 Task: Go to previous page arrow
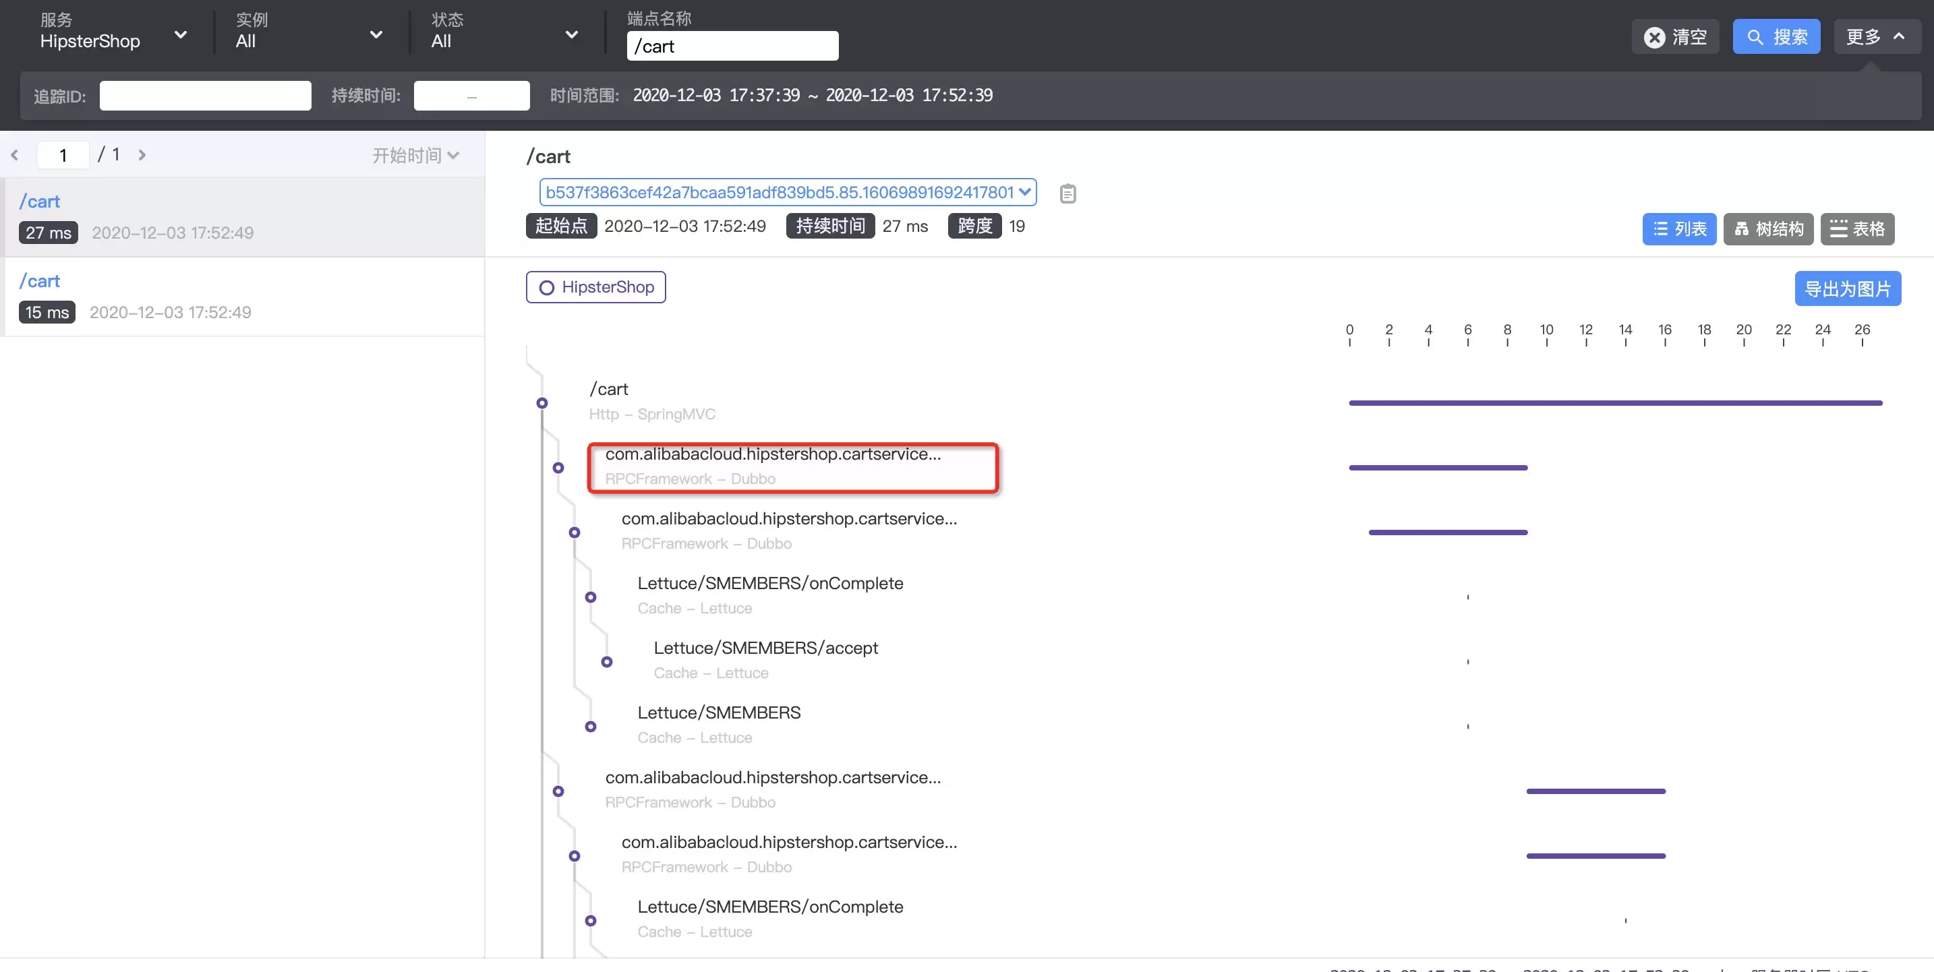pyautogui.click(x=14, y=155)
